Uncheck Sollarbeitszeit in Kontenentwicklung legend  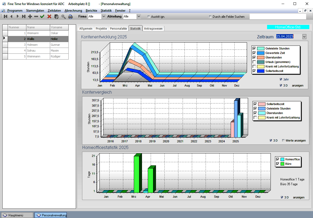point(254,71)
